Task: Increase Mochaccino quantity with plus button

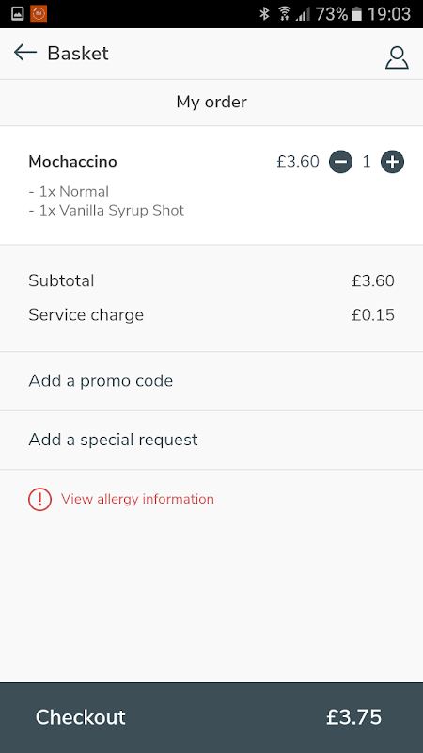Action: 392,162
